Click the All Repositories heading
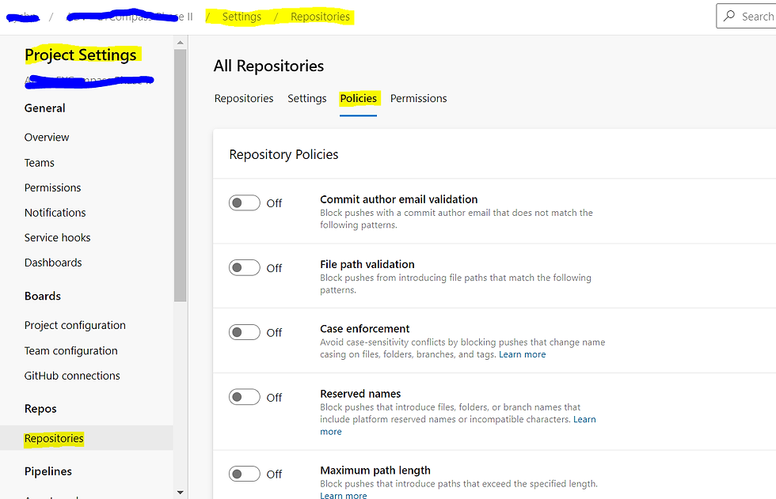 pos(268,66)
